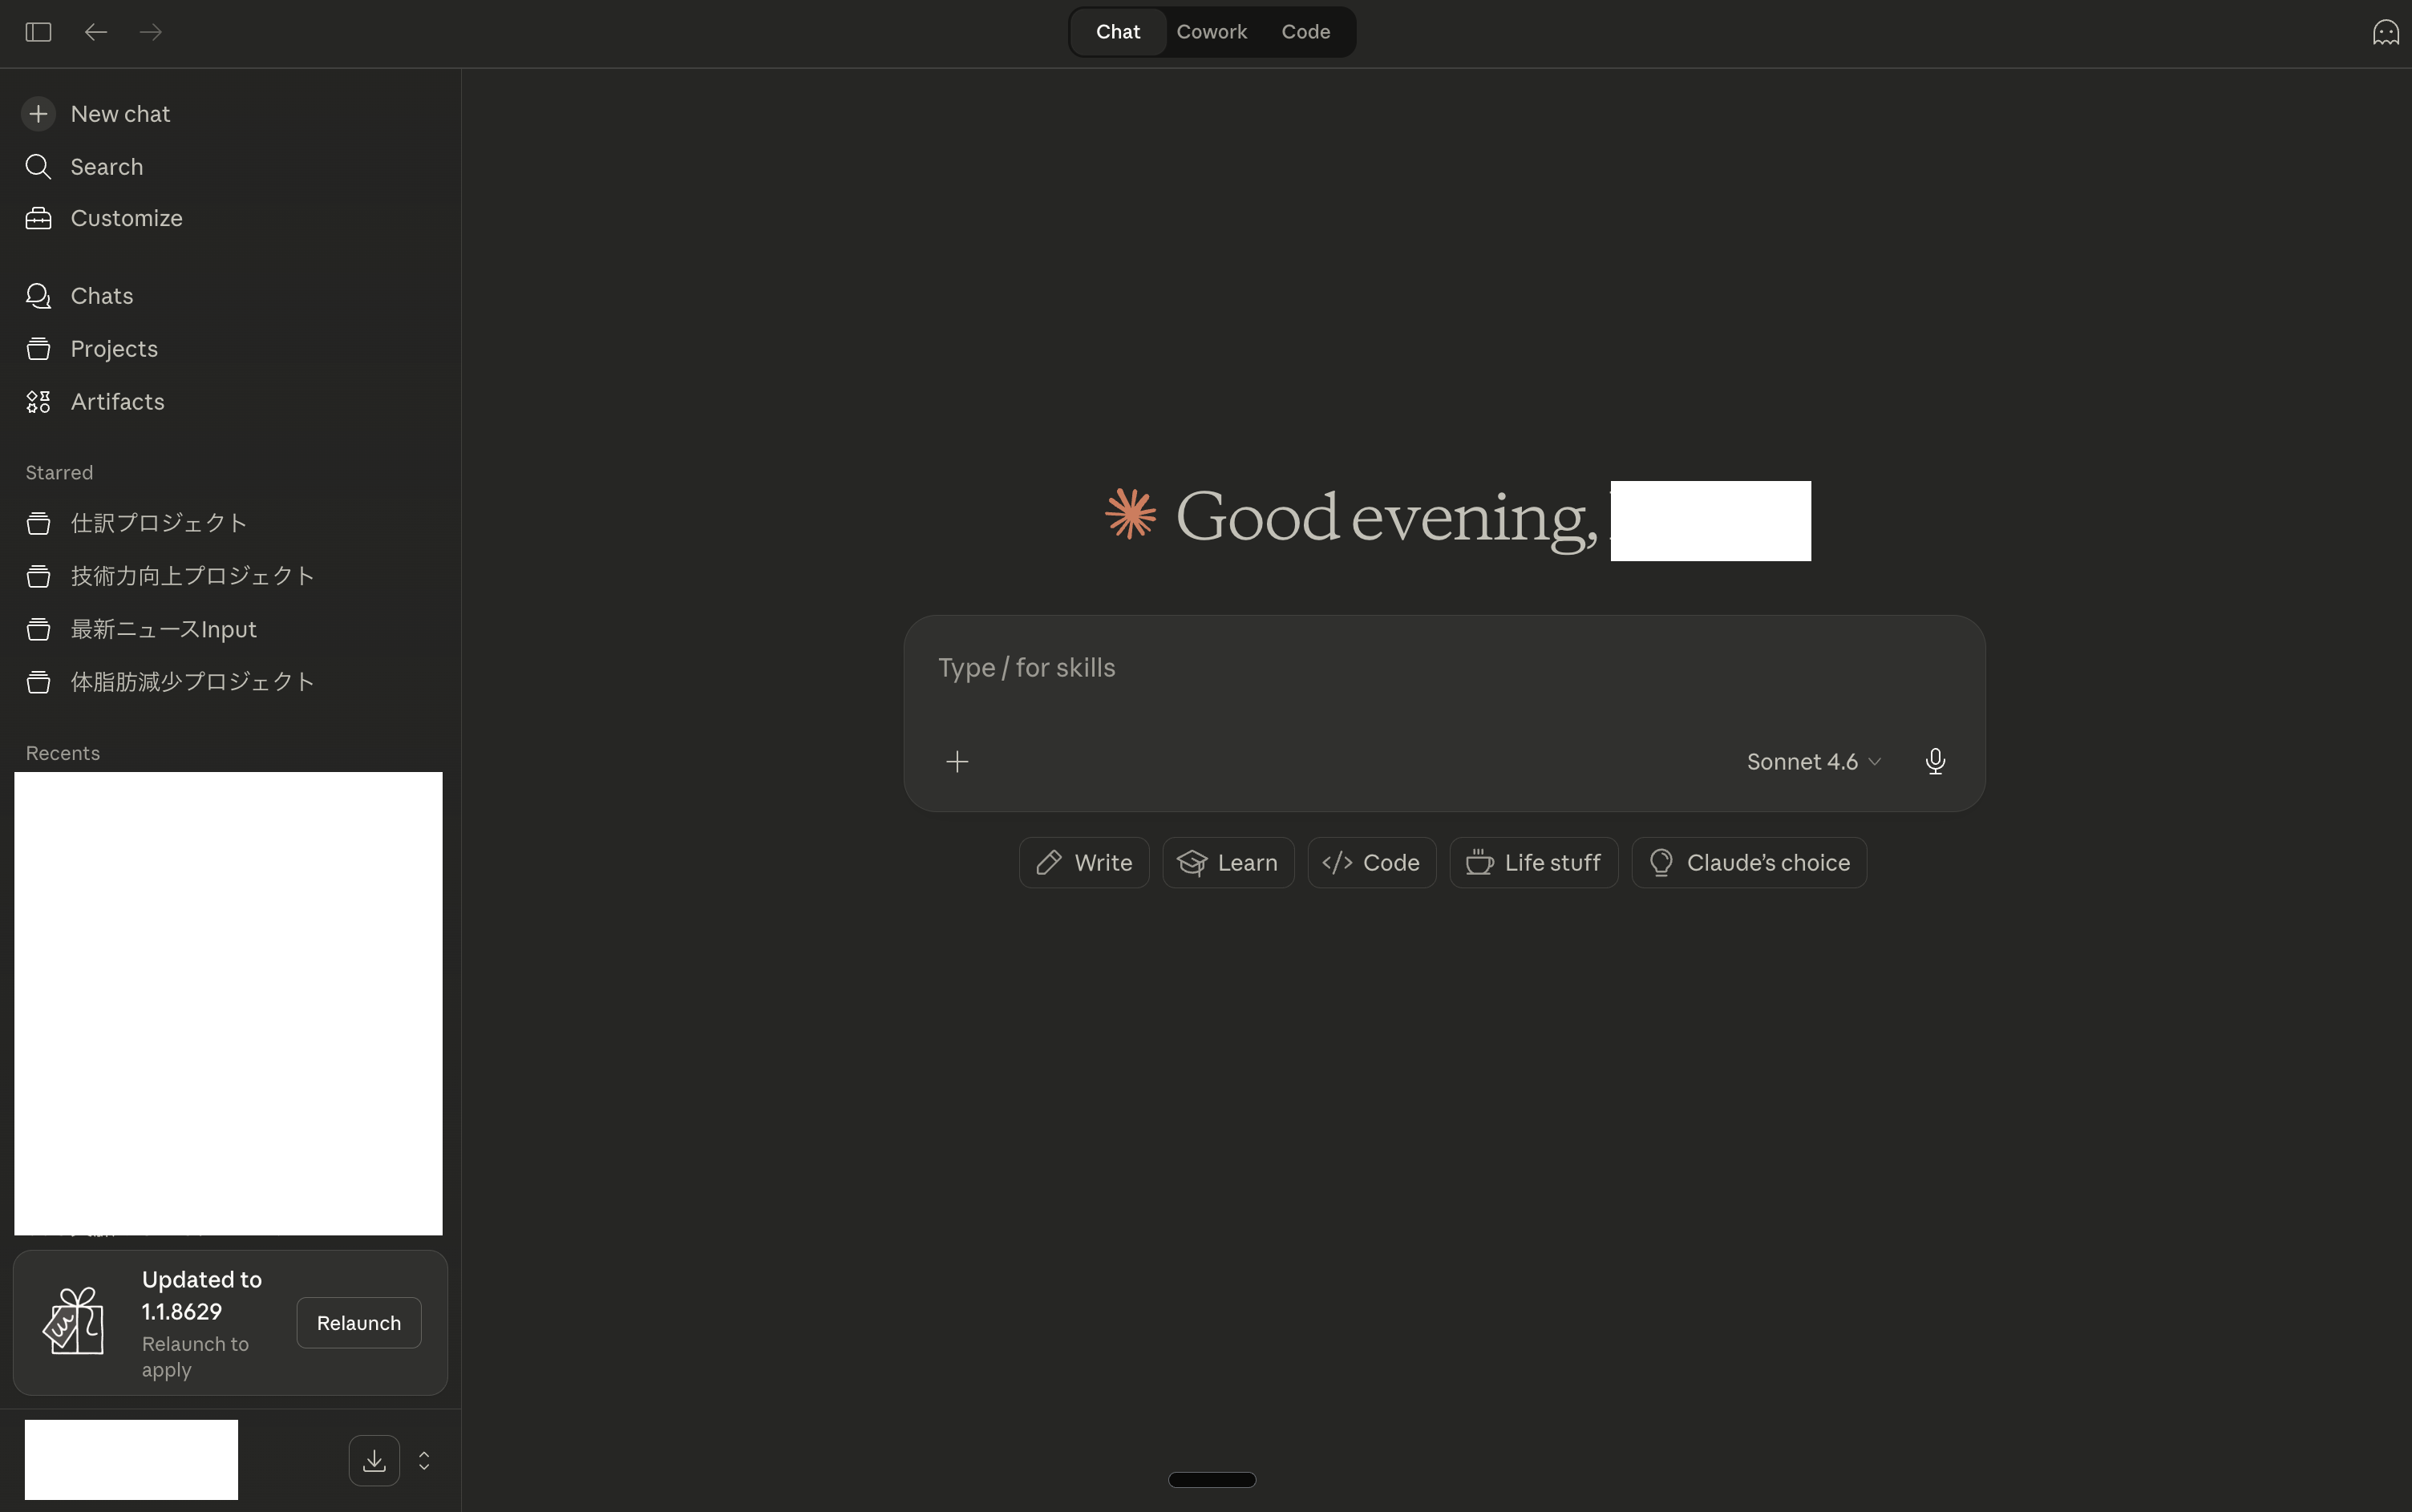Screen dimensions: 2412x1512
Task: Open the ghost incognito chat icon
Action: pos(2385,33)
